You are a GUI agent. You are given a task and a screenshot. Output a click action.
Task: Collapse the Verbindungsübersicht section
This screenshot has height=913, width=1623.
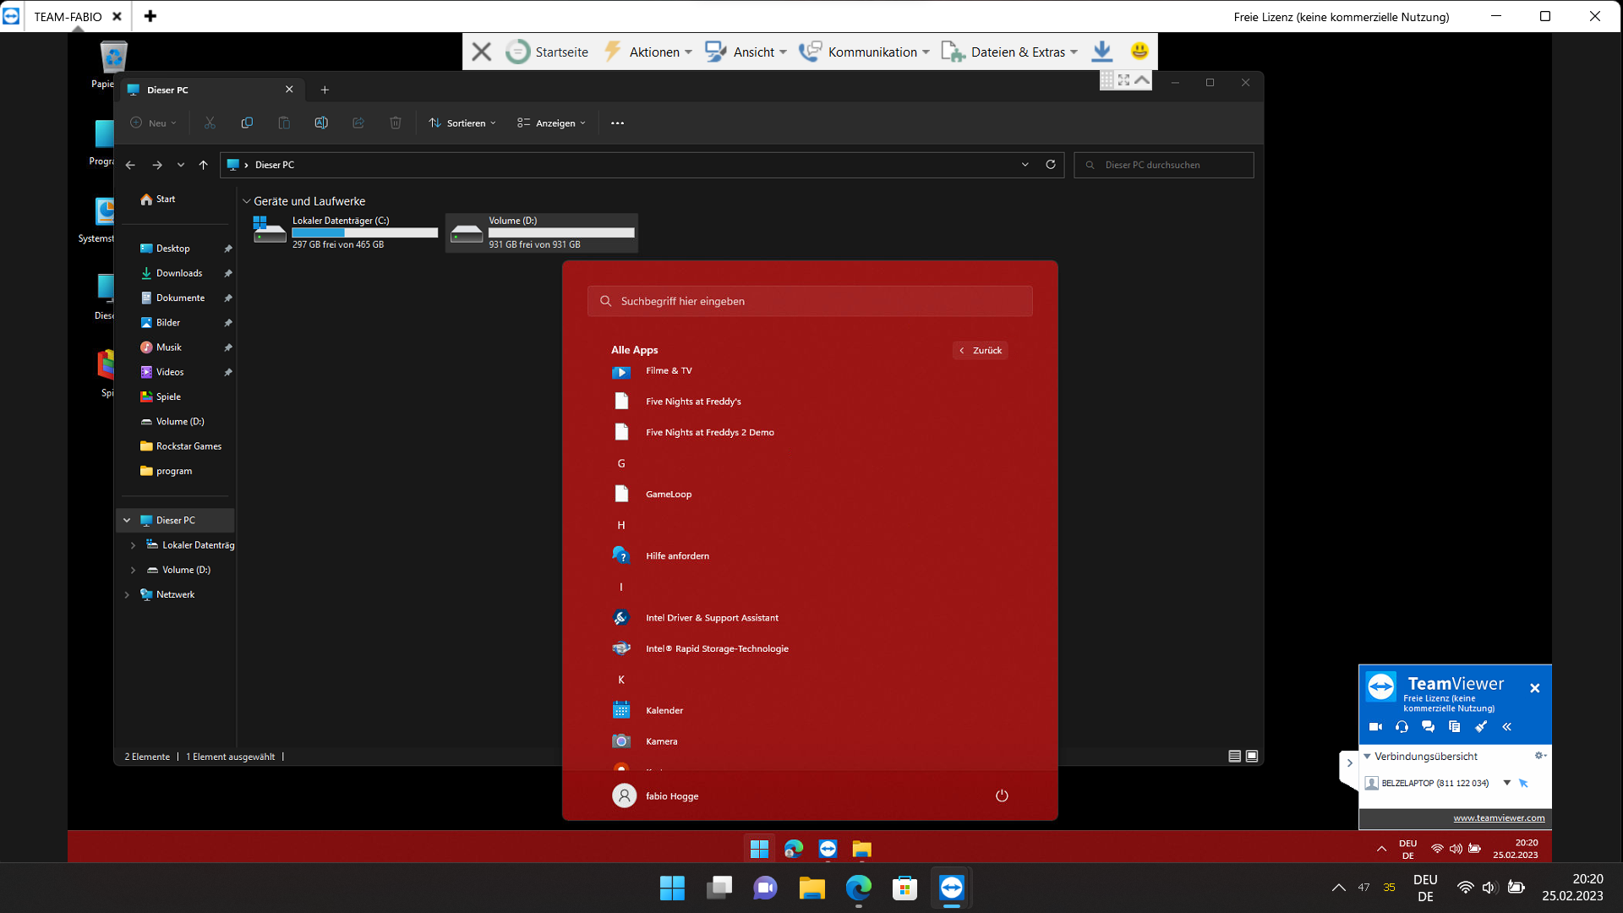pos(1368,757)
